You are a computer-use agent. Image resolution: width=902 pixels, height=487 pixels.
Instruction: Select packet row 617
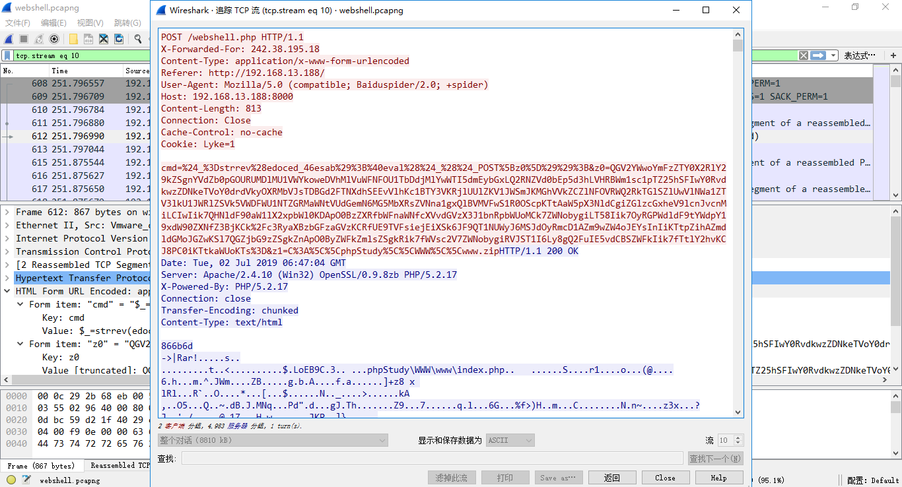pos(75,189)
